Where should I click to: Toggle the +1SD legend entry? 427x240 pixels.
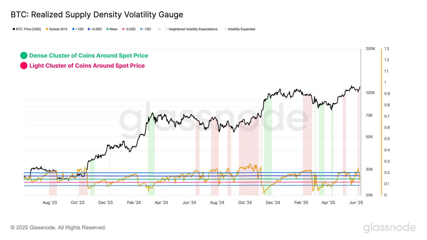click(x=78, y=29)
